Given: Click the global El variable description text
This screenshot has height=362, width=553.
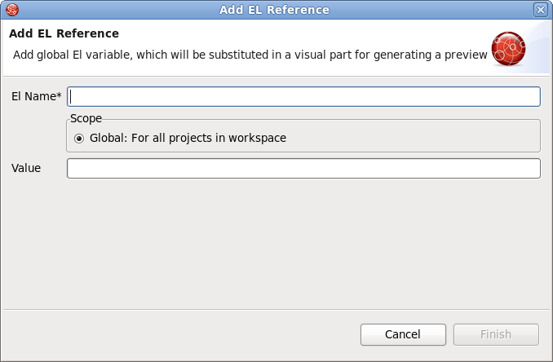Looking at the screenshot, I should pos(250,55).
